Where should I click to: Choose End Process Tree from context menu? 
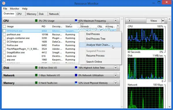tap(100, 39)
